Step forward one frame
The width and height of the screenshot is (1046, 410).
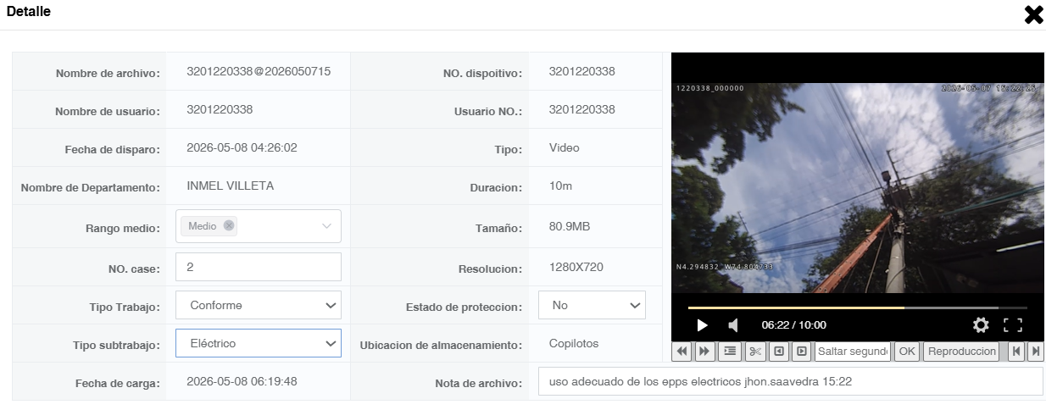[801, 352]
